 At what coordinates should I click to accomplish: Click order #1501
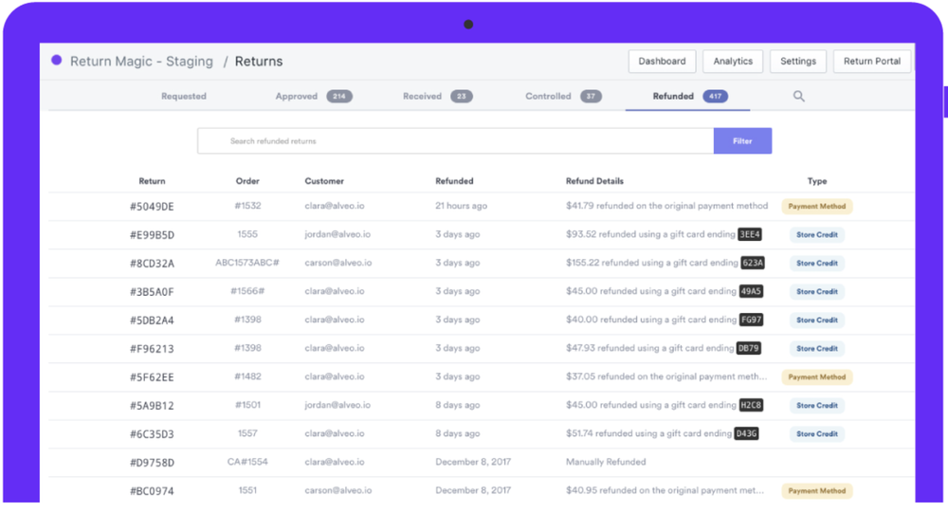click(x=247, y=405)
